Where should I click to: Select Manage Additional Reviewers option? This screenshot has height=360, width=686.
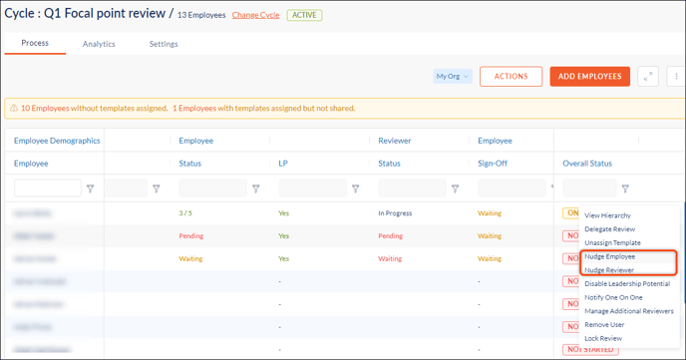pyautogui.click(x=629, y=310)
